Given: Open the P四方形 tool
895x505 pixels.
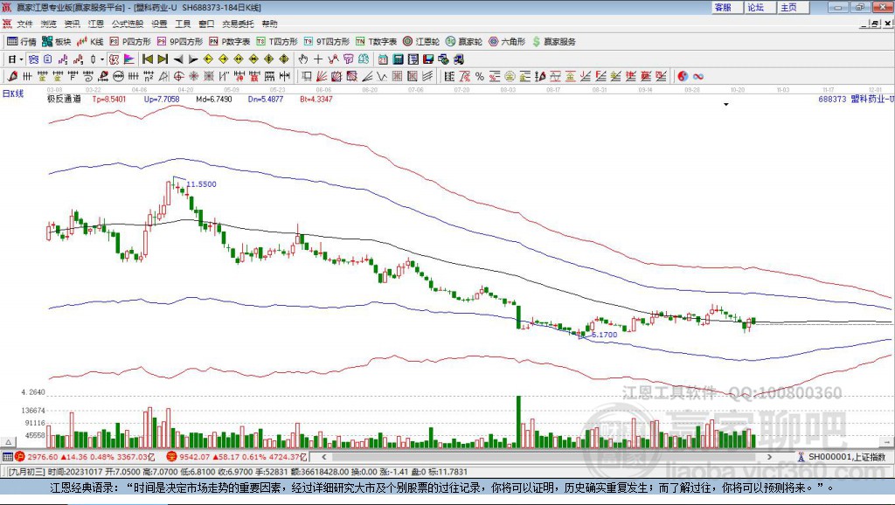Looking at the screenshot, I should (x=130, y=42).
